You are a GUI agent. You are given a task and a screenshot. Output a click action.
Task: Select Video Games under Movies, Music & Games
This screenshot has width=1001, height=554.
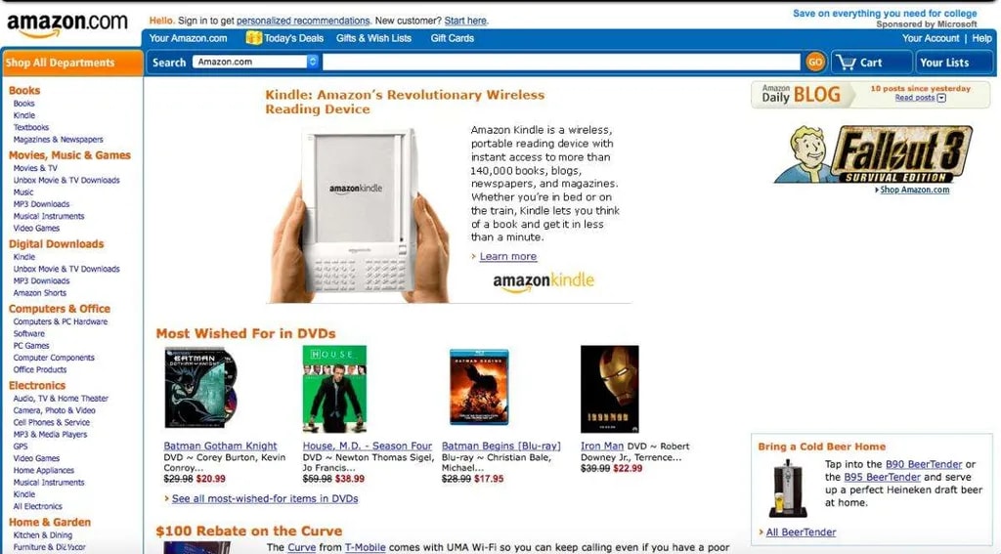coord(36,228)
